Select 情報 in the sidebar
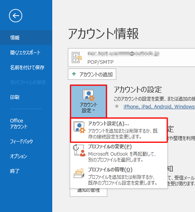This screenshot has width=195, height=212. click(26, 38)
